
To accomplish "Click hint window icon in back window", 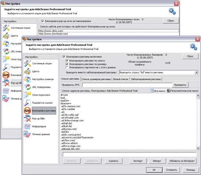I will [6, 59].
